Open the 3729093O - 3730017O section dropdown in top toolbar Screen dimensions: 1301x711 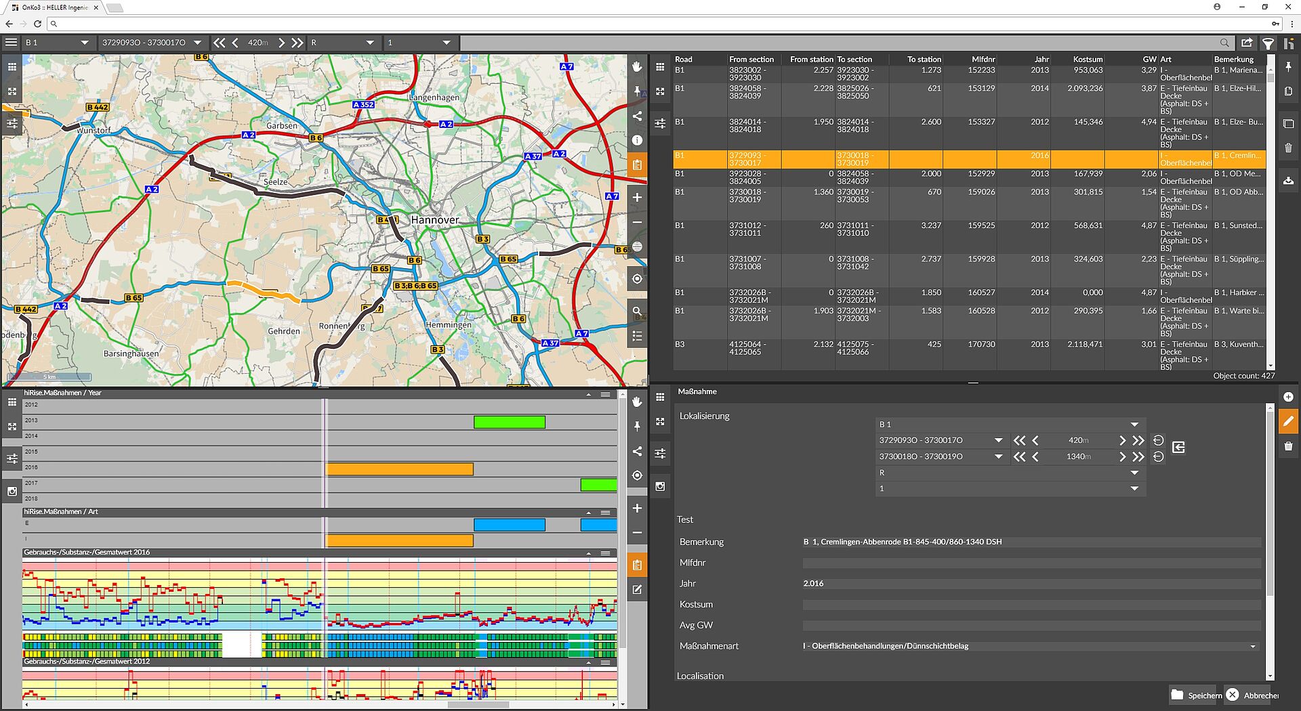pyautogui.click(x=152, y=42)
